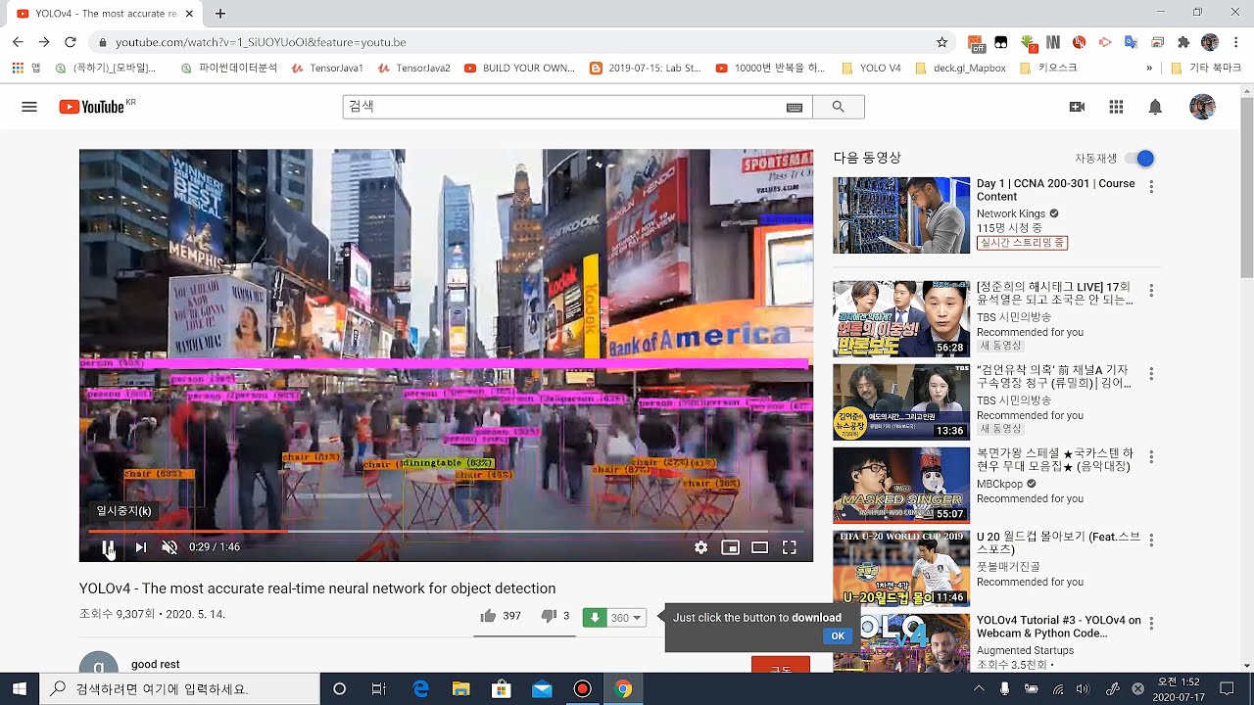This screenshot has width=1254, height=705.
Task: Open options for U 20 월드컵 video
Action: tap(1151, 540)
